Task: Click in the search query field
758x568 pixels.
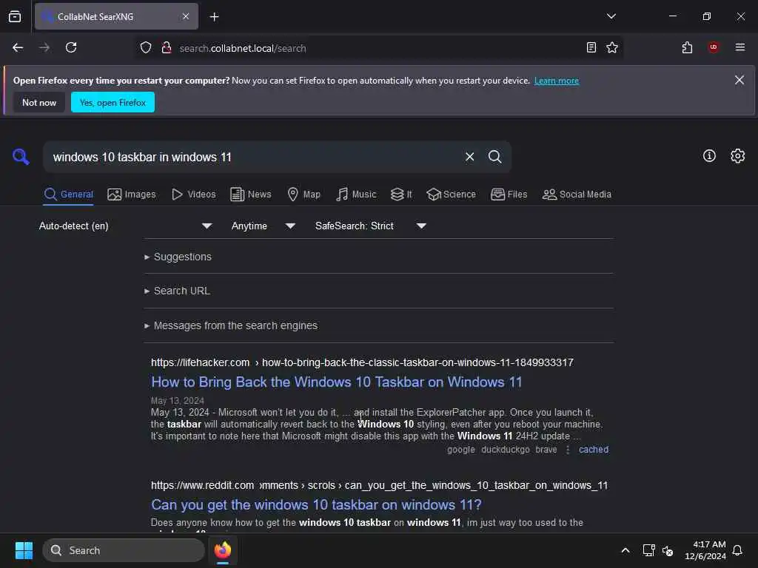Action: point(254,157)
